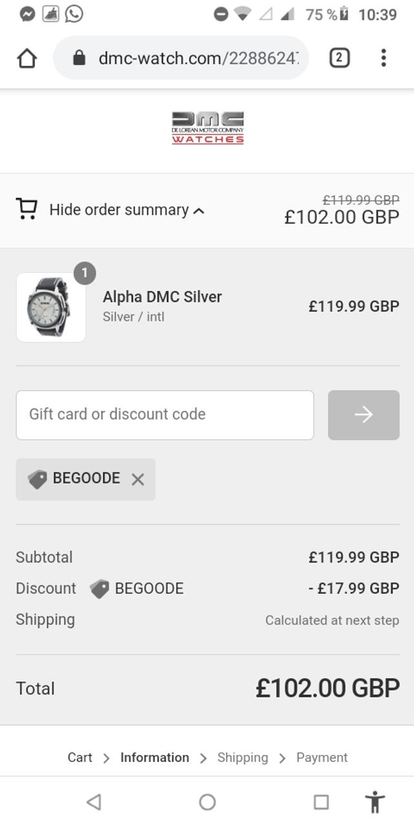Viewport: 414px width, 828px height.
Task: Select the Payment breadcrumb step
Action: click(x=322, y=757)
